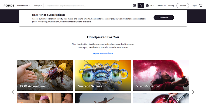Click the globe language icon
This screenshot has width=206, height=105.
coord(147,5)
